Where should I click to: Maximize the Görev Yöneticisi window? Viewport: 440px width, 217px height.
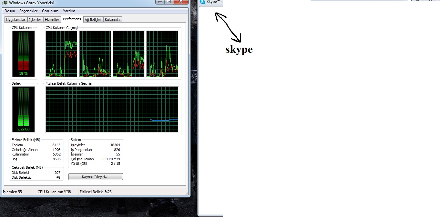click(x=169, y=2)
